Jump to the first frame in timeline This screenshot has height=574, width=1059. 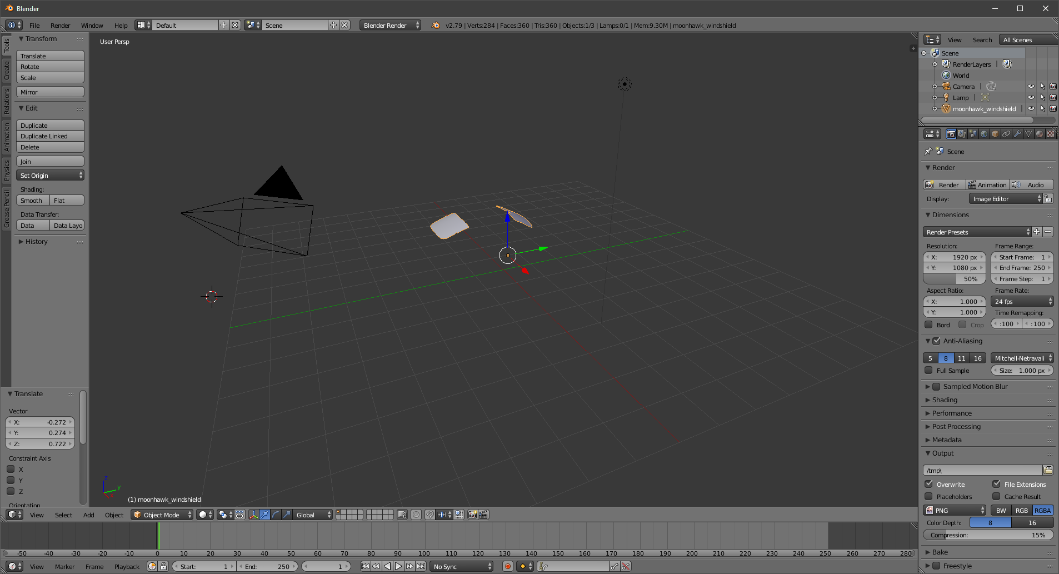coord(365,566)
